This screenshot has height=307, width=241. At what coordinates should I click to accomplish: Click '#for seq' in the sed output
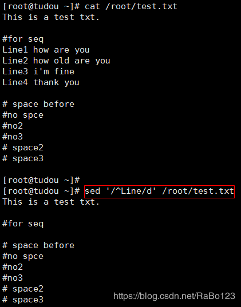pyautogui.click(x=23, y=224)
